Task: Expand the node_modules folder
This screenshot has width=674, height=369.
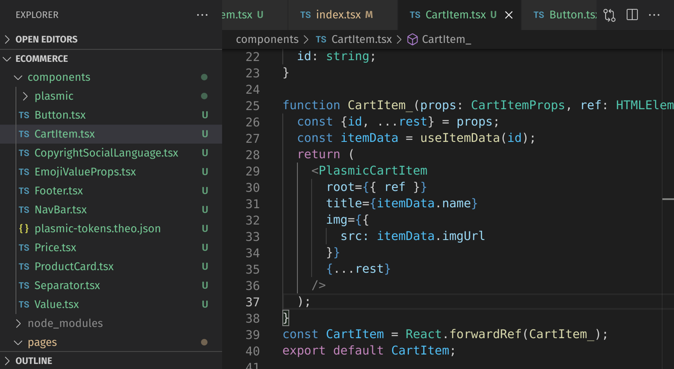Action: pos(19,324)
